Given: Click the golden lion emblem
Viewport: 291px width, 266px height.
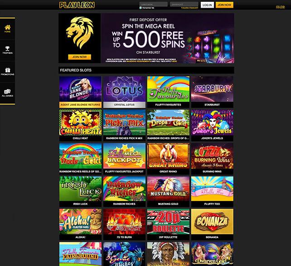Looking at the screenshot, I should (x=80, y=33).
